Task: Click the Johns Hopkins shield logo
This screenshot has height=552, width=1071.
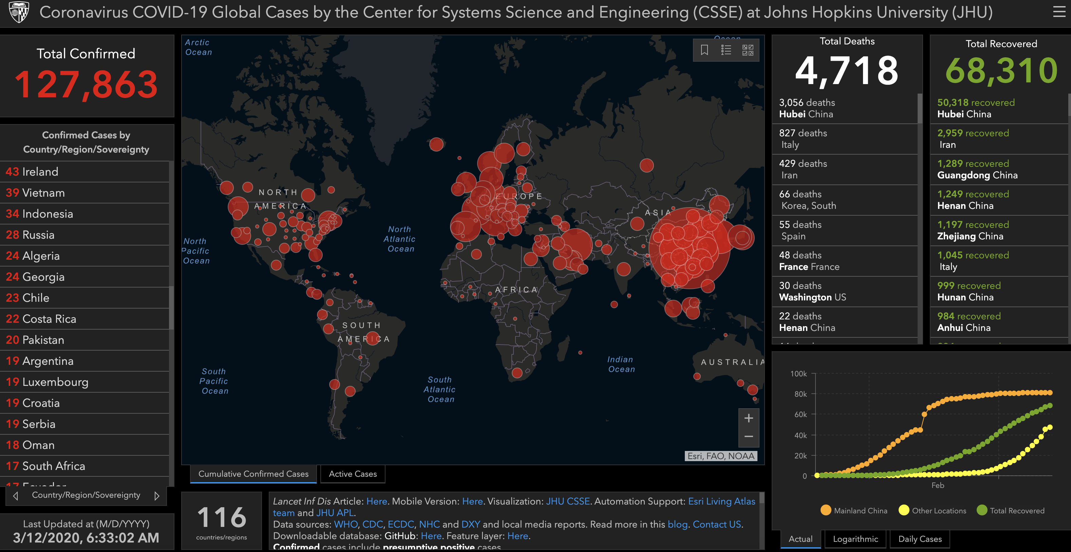Action: coord(19,12)
